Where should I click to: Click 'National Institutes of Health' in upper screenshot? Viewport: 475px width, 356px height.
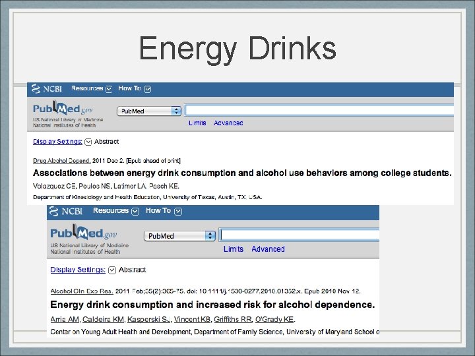(x=64, y=125)
